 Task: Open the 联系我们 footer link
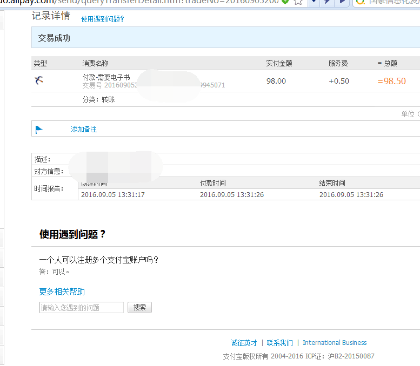point(280,343)
